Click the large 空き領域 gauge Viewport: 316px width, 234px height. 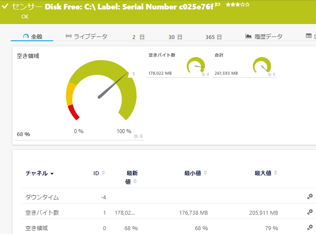(101, 90)
